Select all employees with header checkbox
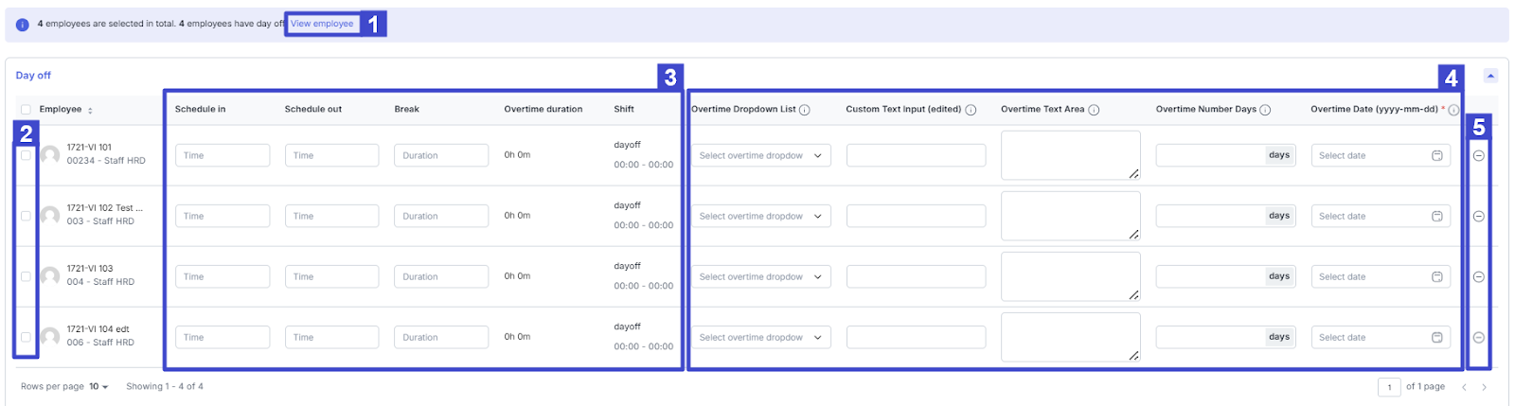 (26, 110)
